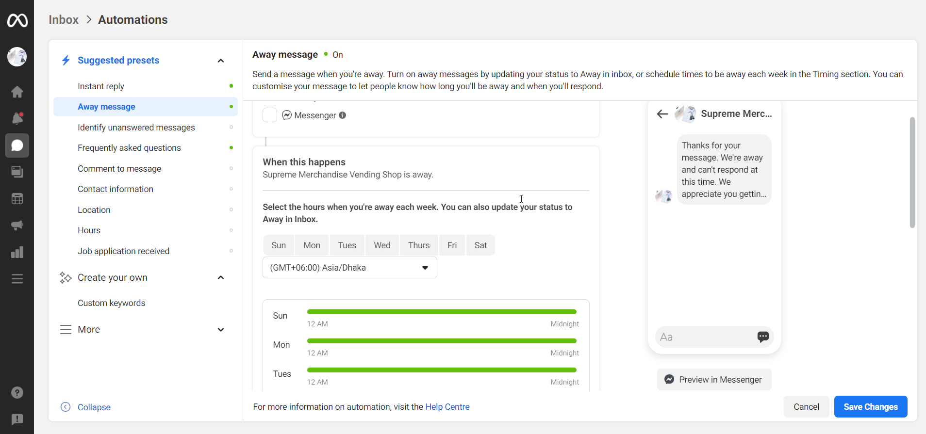The height and width of the screenshot is (434, 926).
Task: Open Identify unanswered messages preset
Action: tap(146, 128)
